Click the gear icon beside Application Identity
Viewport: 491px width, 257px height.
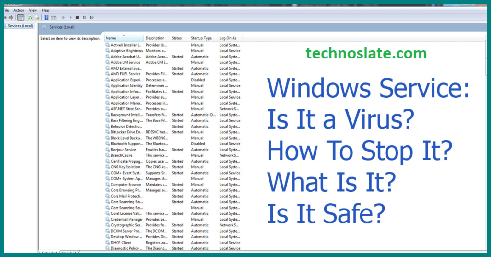point(108,85)
